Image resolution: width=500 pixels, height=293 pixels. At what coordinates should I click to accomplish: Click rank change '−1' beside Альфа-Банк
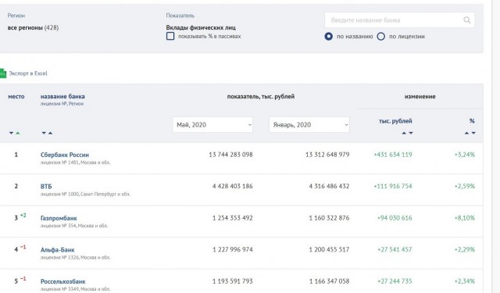pos(23,247)
